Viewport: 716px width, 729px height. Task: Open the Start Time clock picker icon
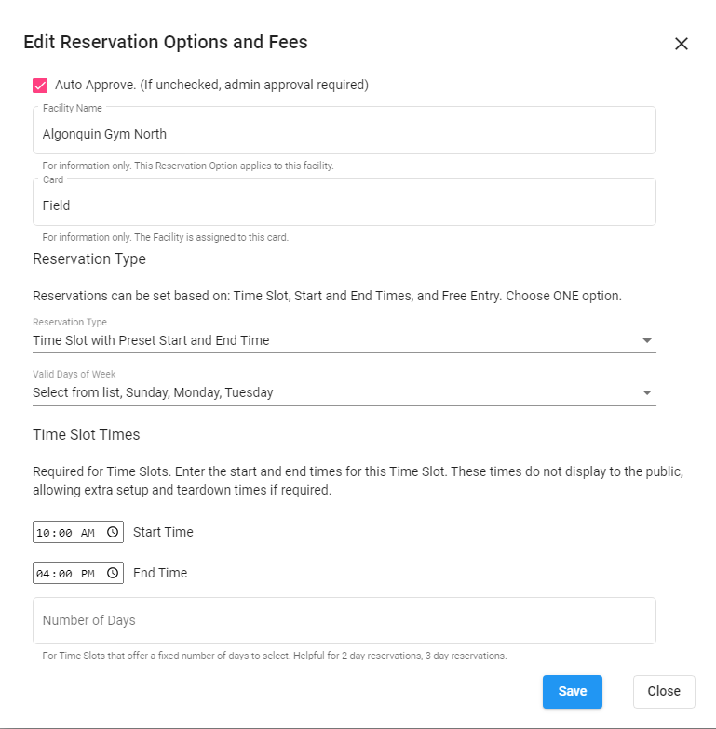[x=113, y=533]
